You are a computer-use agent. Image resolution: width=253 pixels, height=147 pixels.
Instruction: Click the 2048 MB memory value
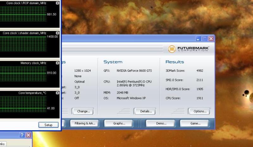tap(122, 93)
